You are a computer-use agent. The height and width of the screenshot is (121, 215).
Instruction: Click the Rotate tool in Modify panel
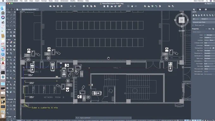point(8,64)
